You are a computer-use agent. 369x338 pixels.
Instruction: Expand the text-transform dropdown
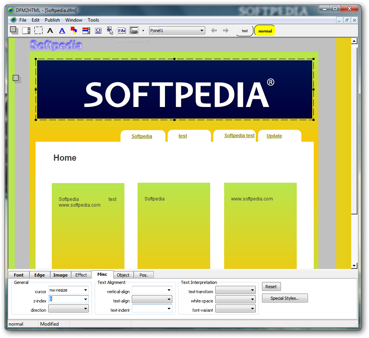pyautogui.click(x=252, y=290)
